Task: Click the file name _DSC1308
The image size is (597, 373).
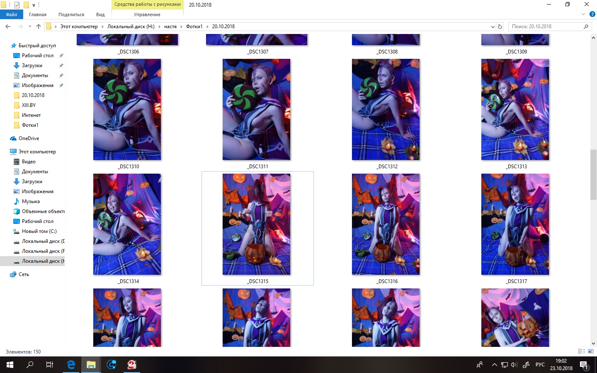Action: click(x=387, y=52)
